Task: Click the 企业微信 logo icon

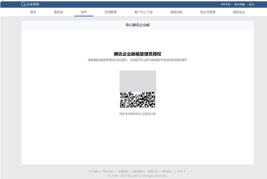Action: coord(24,4)
